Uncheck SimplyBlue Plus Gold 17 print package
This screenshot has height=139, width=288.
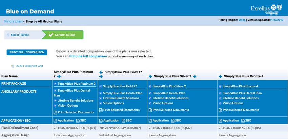101,86
